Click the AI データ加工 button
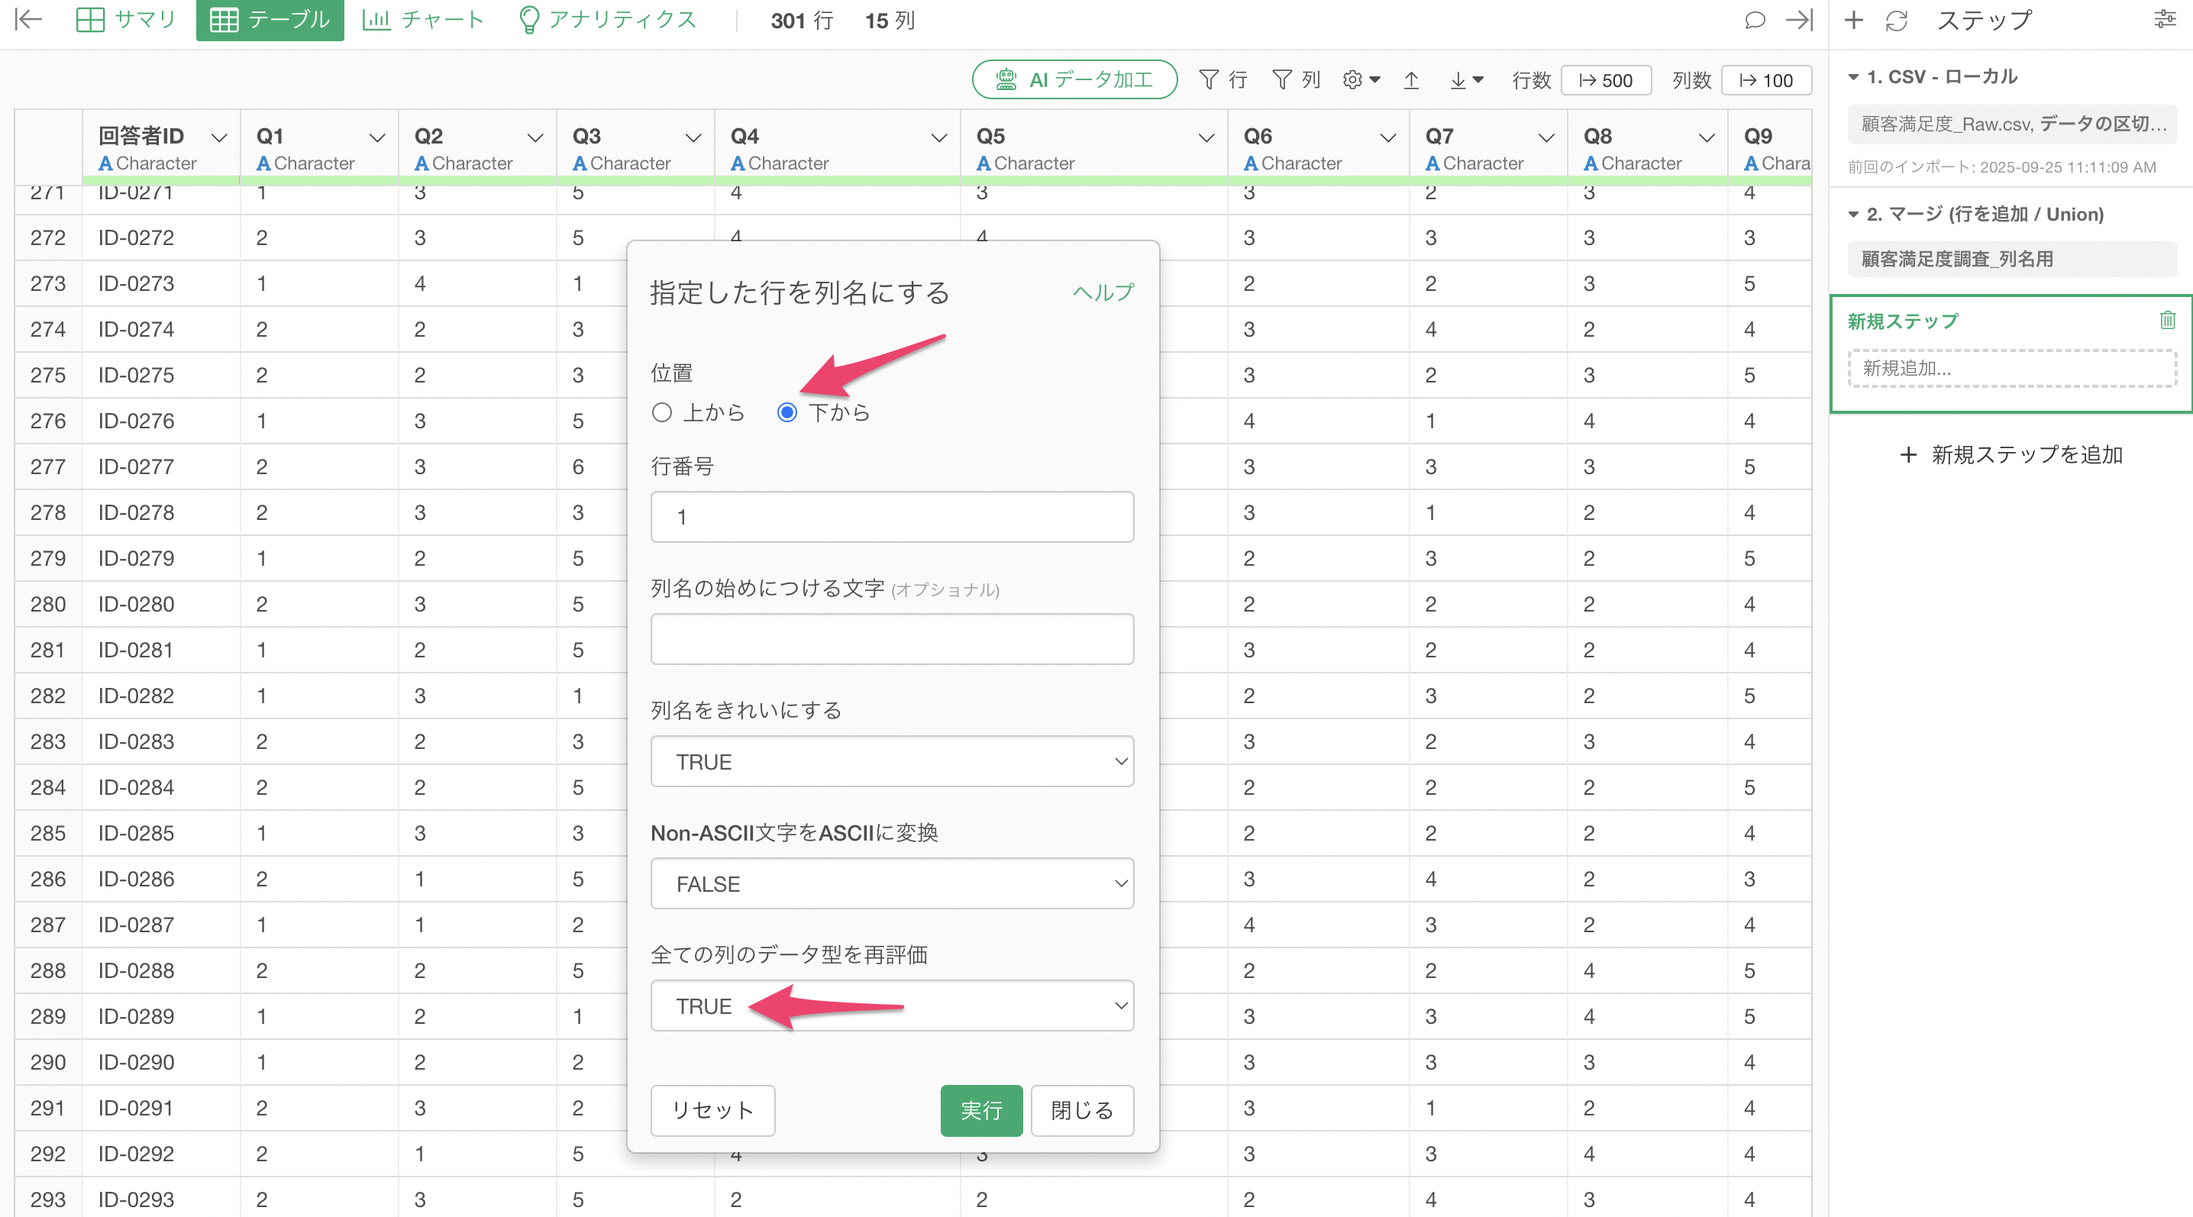 1074,80
